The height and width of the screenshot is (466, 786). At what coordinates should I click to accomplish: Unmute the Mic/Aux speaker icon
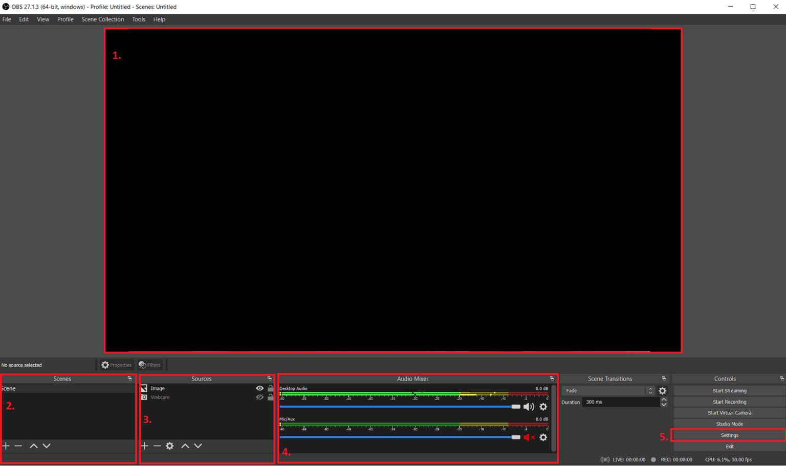(x=529, y=437)
